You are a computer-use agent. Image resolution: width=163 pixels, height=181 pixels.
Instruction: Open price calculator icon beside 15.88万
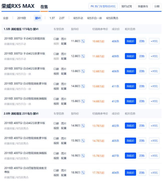click(x=83, y=101)
